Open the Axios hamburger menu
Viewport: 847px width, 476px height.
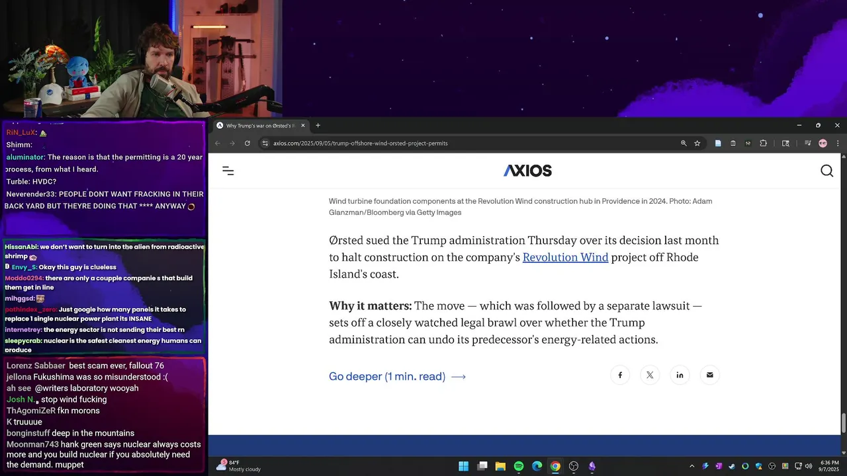click(x=228, y=171)
